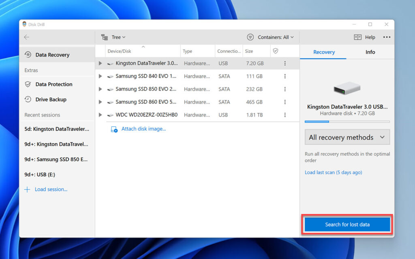This screenshot has width=415, height=259.
Task: Select the Data Recovery sidebar icon
Action: click(x=28, y=55)
